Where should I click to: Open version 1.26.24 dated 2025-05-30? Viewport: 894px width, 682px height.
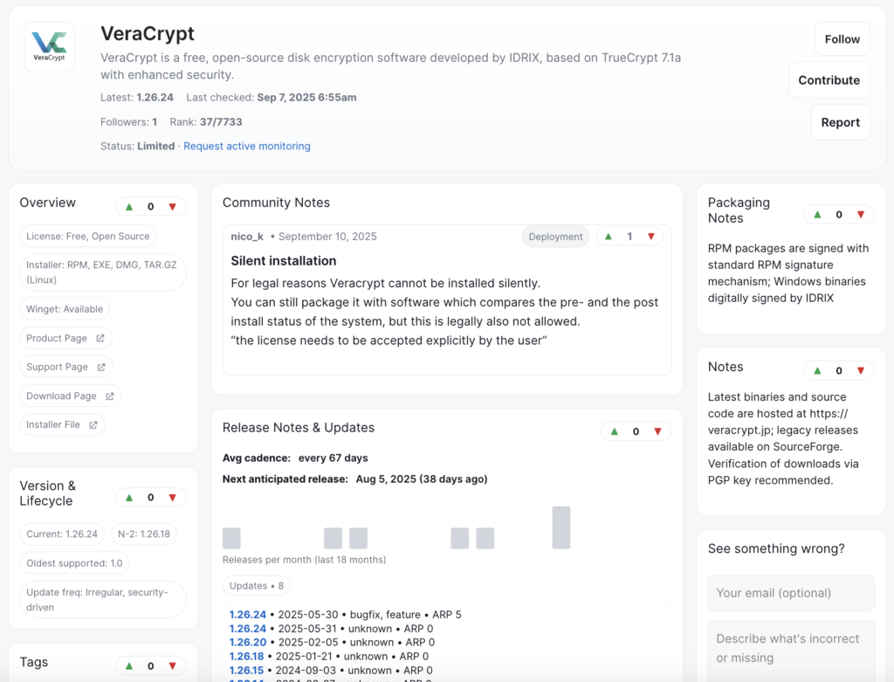(x=247, y=615)
